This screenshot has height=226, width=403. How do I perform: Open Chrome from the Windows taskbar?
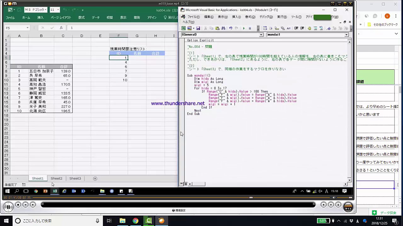(135, 221)
